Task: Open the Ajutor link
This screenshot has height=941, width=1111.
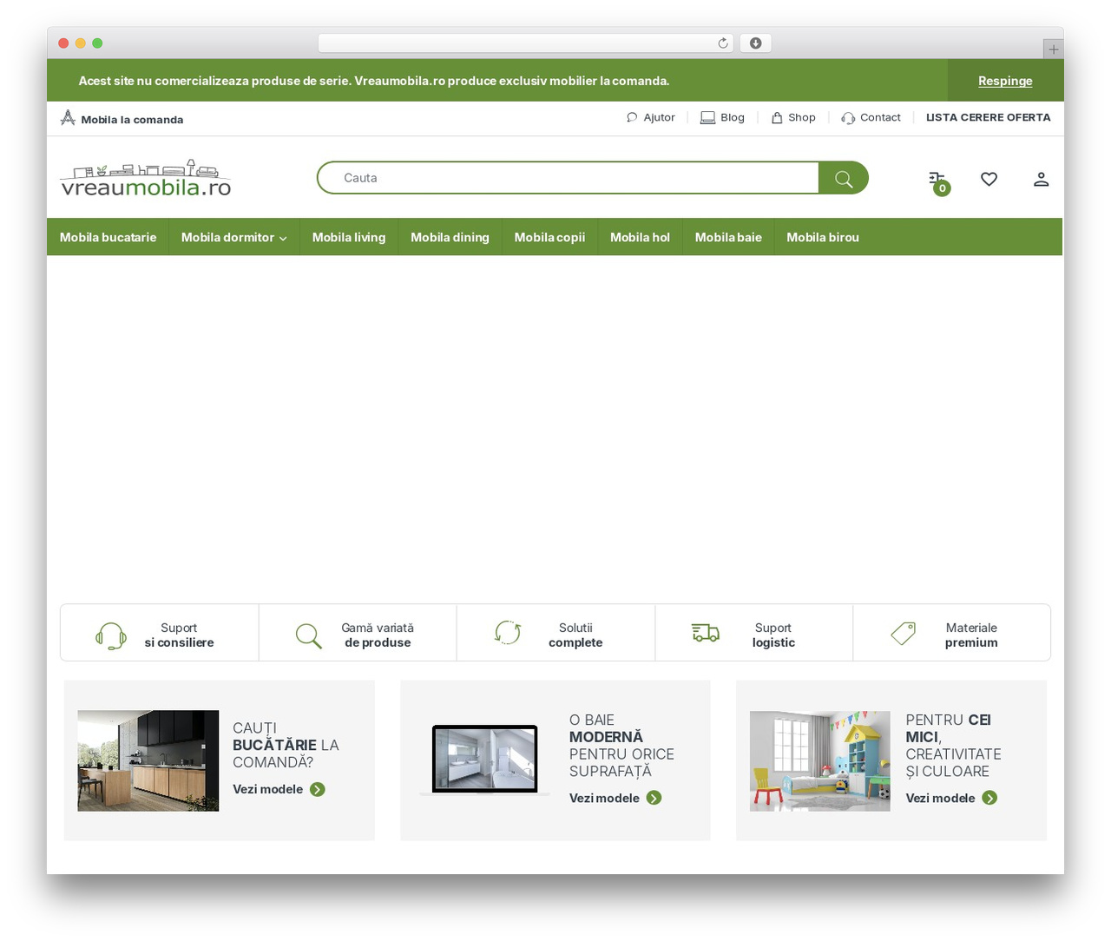Action: (x=651, y=117)
